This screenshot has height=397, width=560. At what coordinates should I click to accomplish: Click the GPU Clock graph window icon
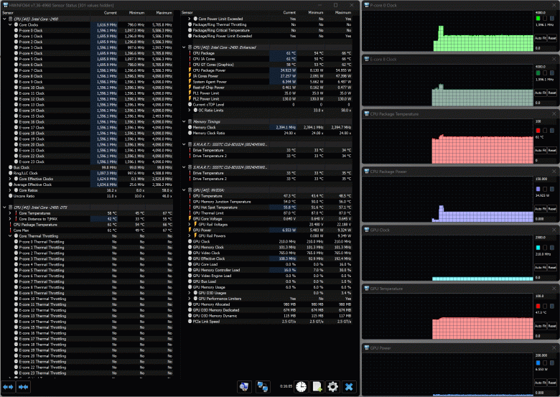pos(366,230)
